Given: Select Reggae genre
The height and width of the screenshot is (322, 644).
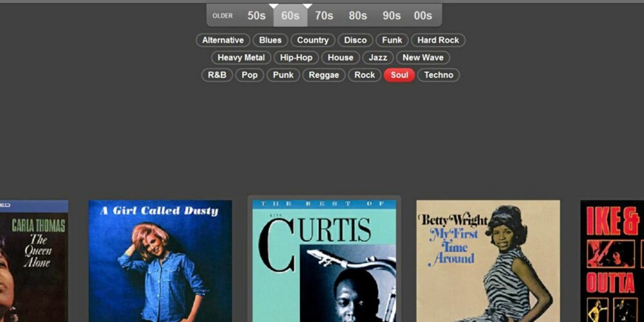Looking at the screenshot, I should [x=324, y=75].
